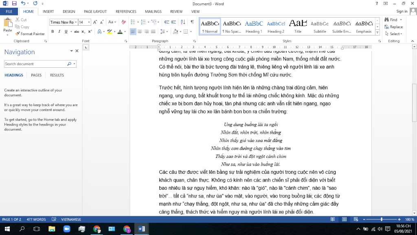Click the proofing errors icon in status bar

(54, 219)
